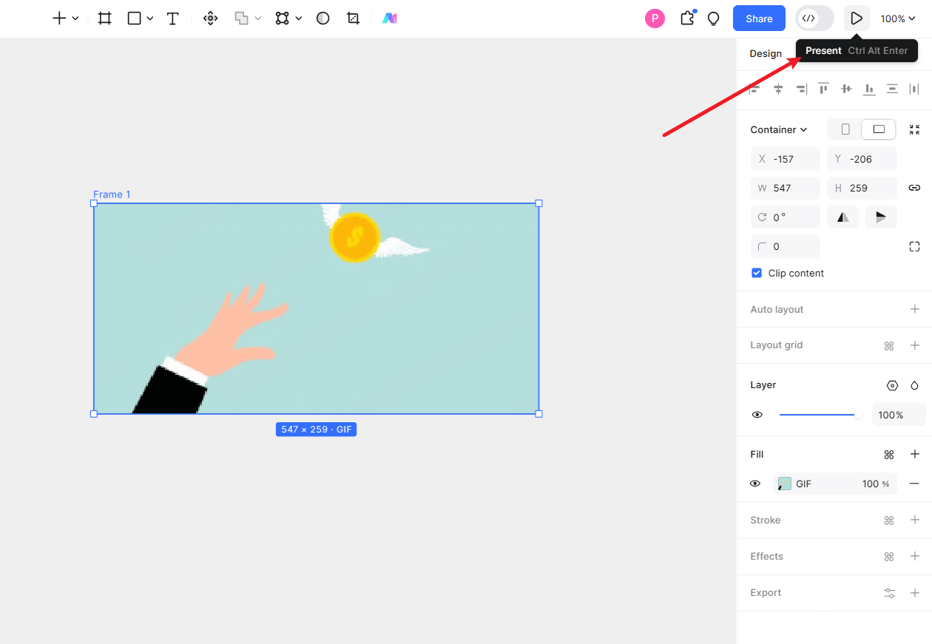Open the Export settings sliders icon
Viewport: 932px width, 644px height.
(889, 593)
